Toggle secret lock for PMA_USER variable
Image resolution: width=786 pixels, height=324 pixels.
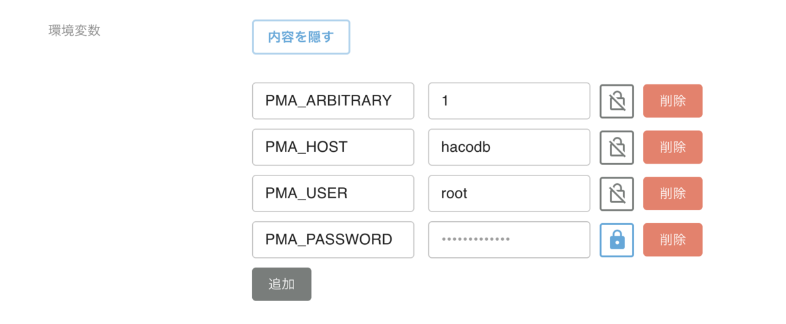616,194
